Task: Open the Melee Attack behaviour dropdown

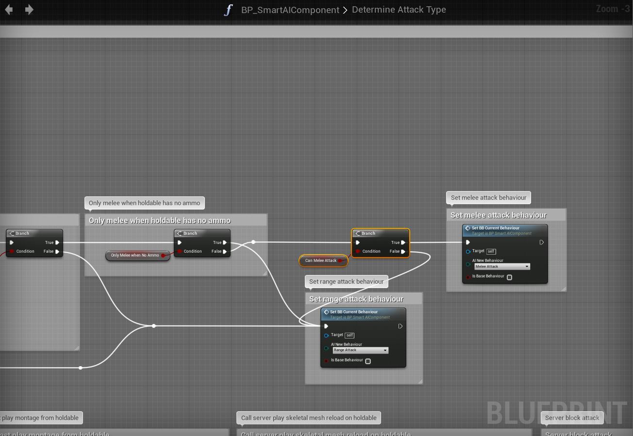Action: point(502,267)
